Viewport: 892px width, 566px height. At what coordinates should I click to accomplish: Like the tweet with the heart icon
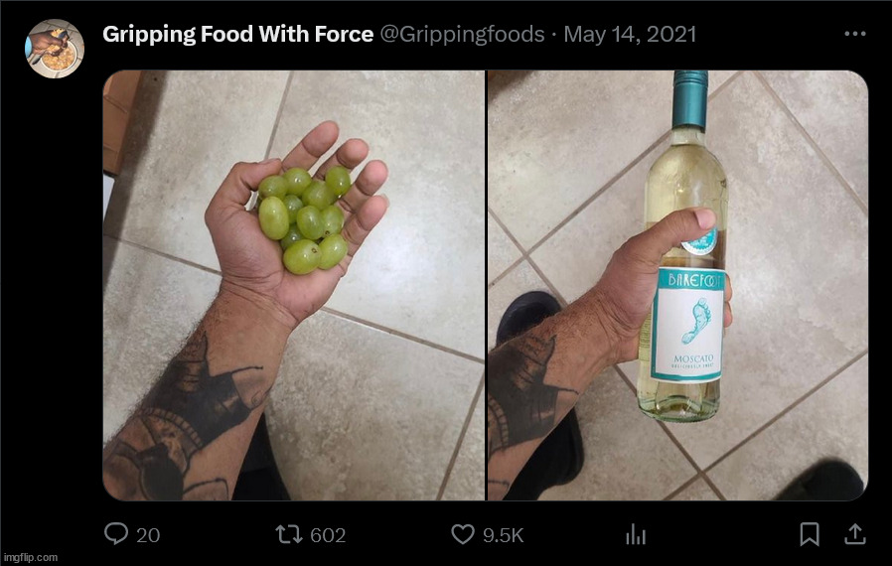click(x=463, y=535)
